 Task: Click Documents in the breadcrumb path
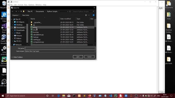[x=40, y=11]
